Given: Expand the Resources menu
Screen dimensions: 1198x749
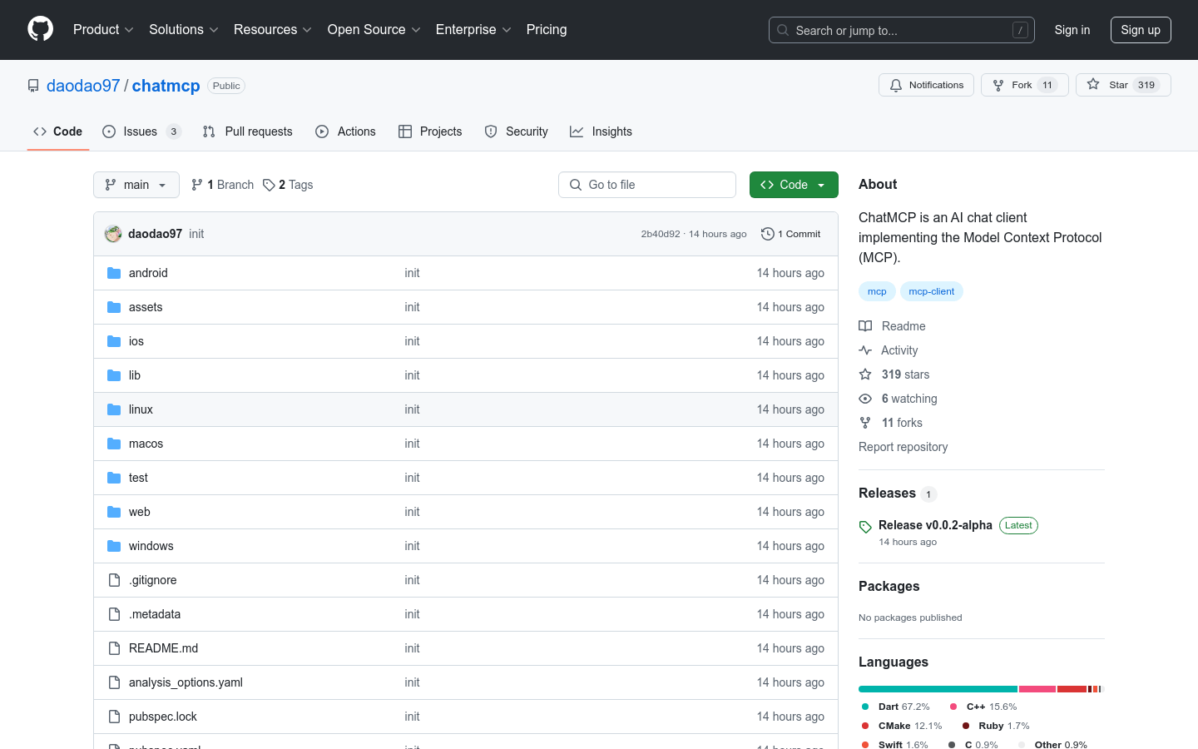Looking at the screenshot, I should (x=273, y=29).
